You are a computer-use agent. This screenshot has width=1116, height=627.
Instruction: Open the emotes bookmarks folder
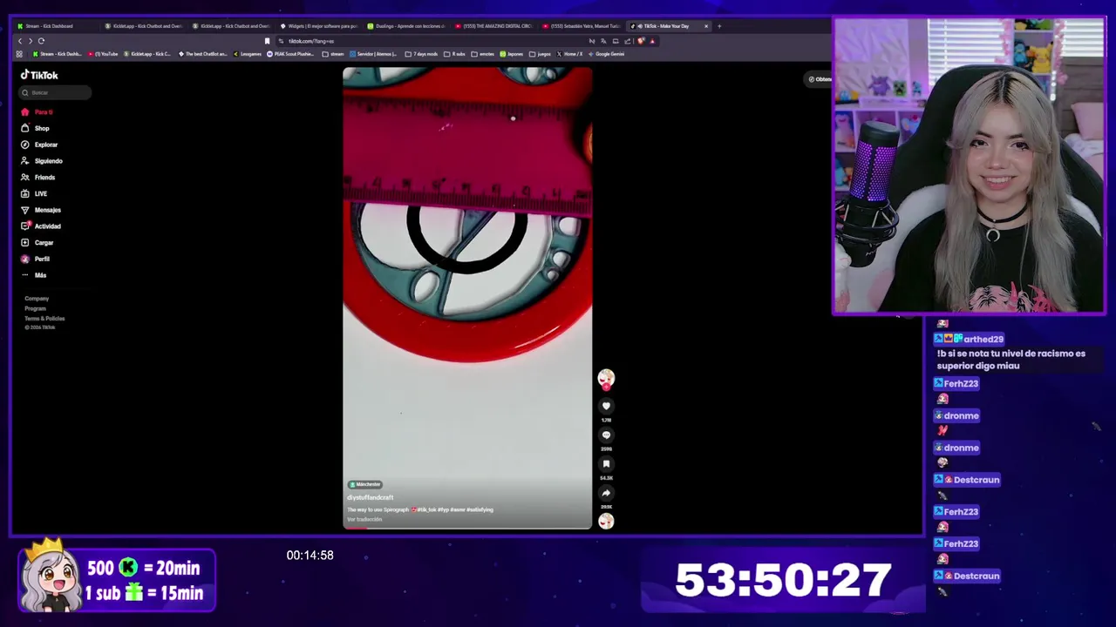[x=483, y=54]
